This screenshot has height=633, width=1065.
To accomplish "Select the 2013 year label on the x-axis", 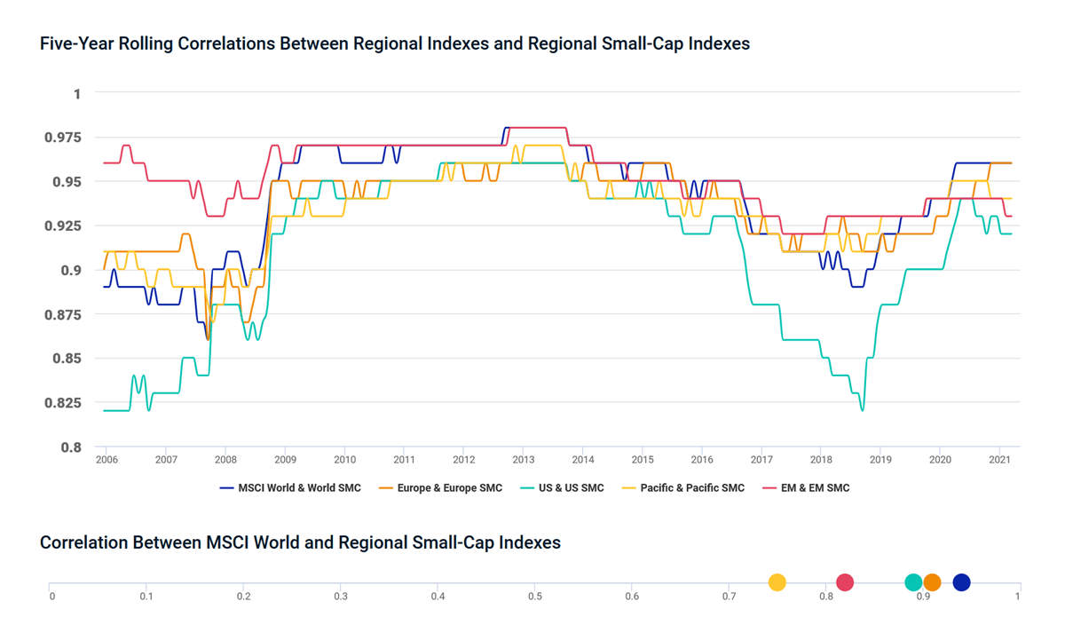I will (523, 460).
